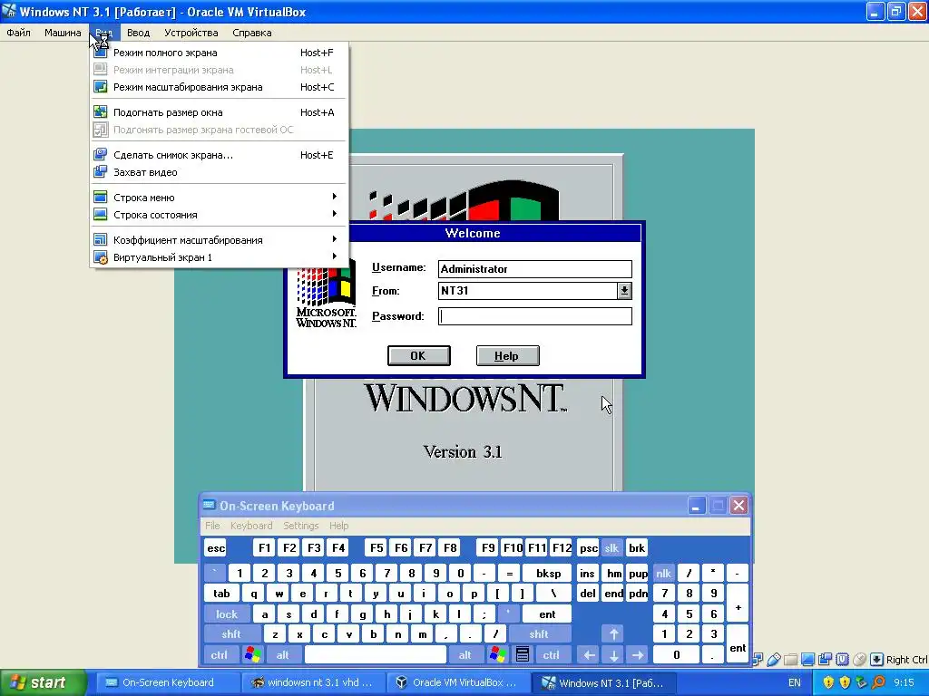929x696 pixels.
Task: Click the del key on keyboard
Action: 587,594
